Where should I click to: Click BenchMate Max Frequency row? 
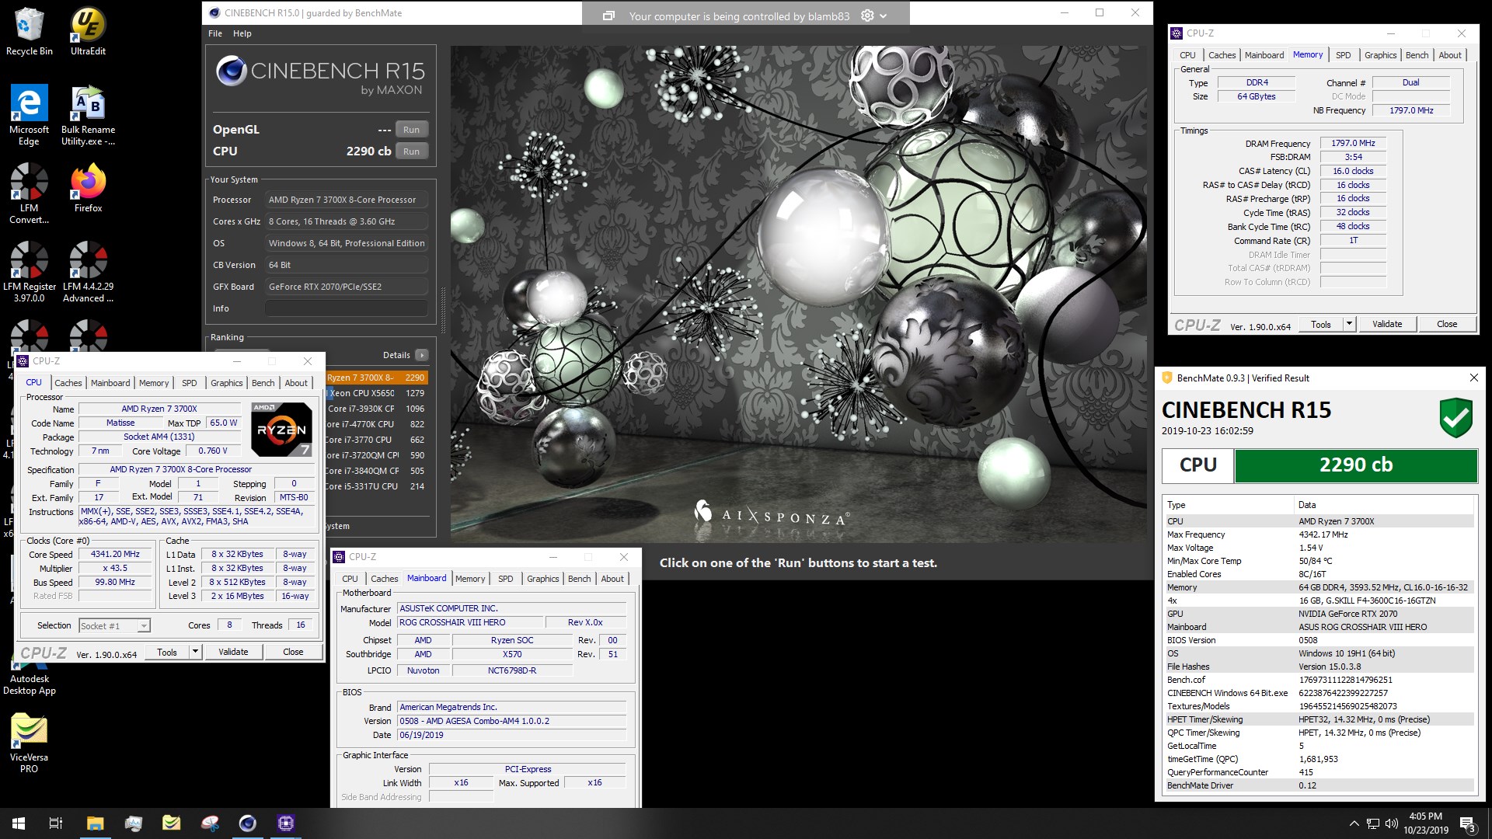tap(1318, 534)
